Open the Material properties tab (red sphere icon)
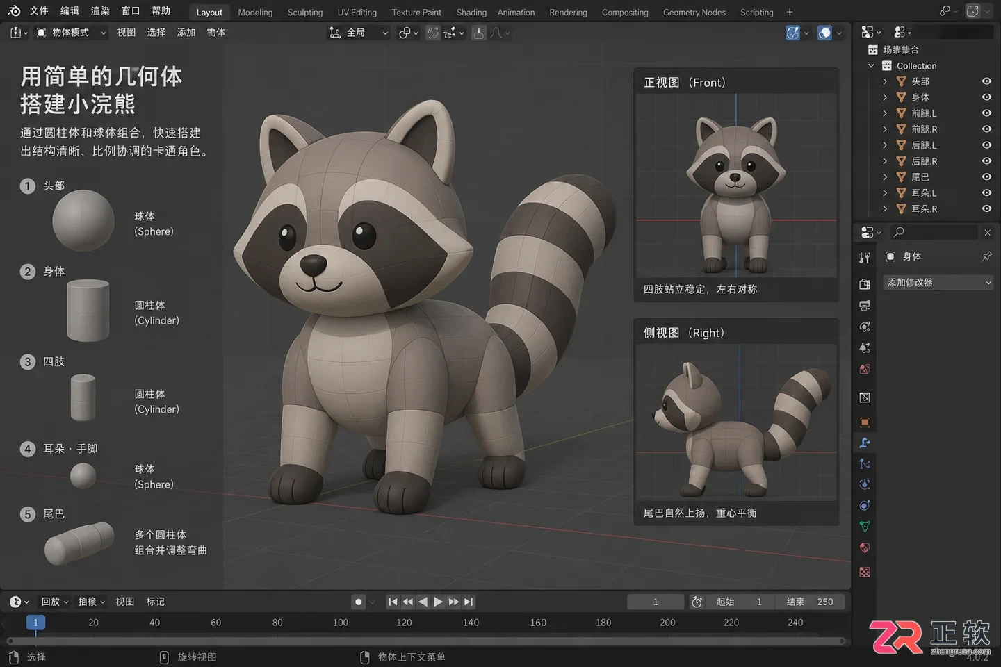Screen dimensions: 1001x667 tap(865, 547)
